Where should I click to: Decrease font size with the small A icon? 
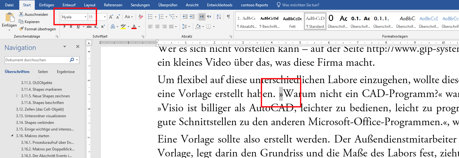(x=118, y=17)
